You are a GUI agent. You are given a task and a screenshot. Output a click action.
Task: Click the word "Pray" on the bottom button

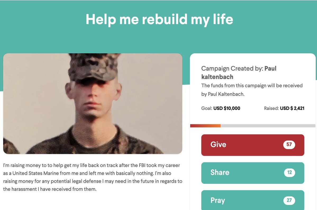click(218, 200)
